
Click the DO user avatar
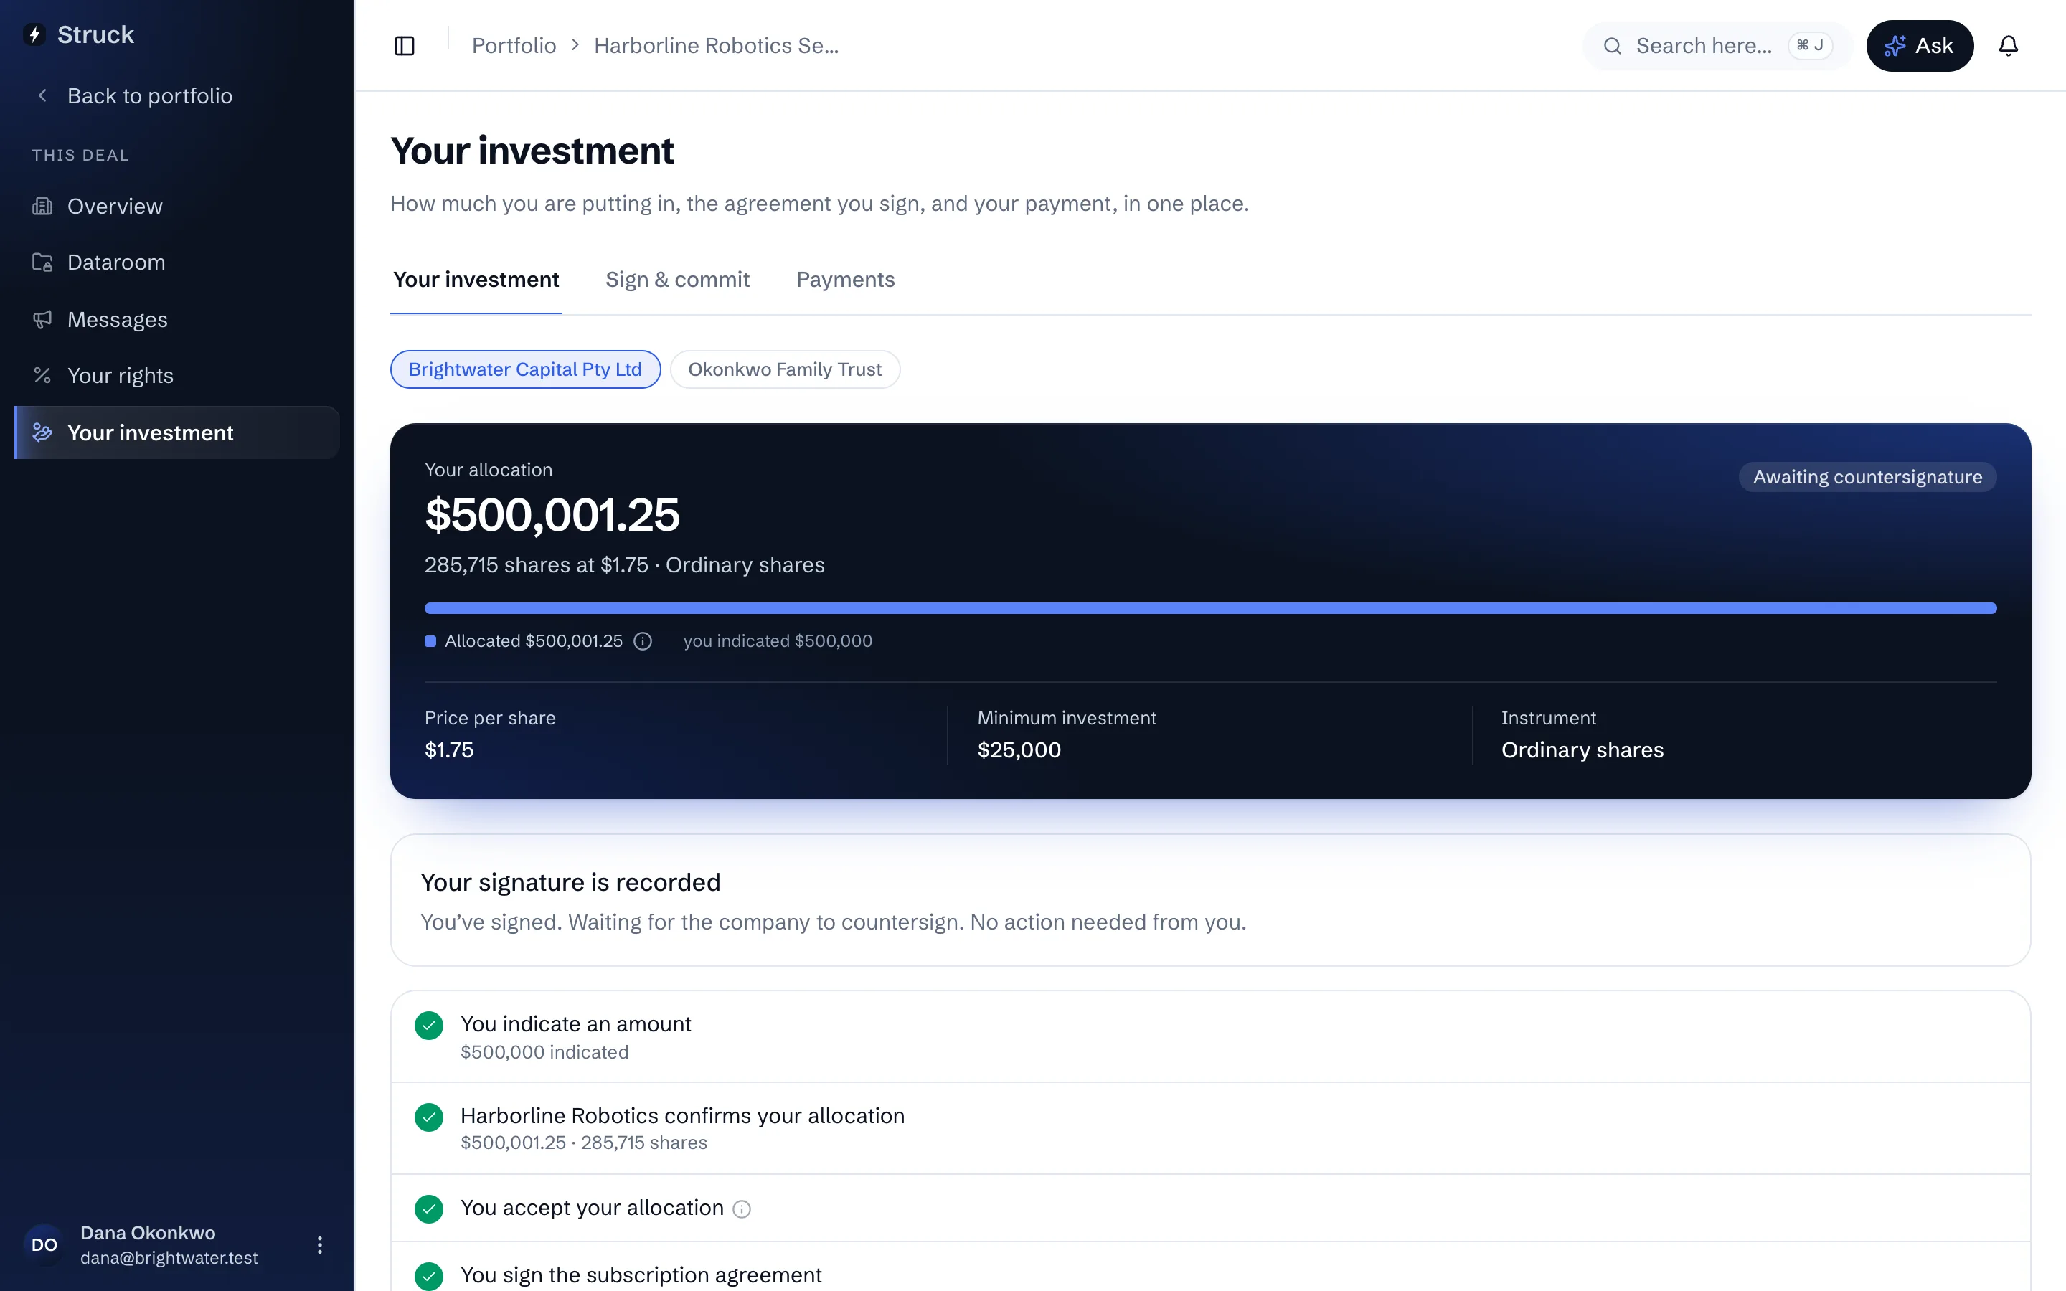point(44,1244)
